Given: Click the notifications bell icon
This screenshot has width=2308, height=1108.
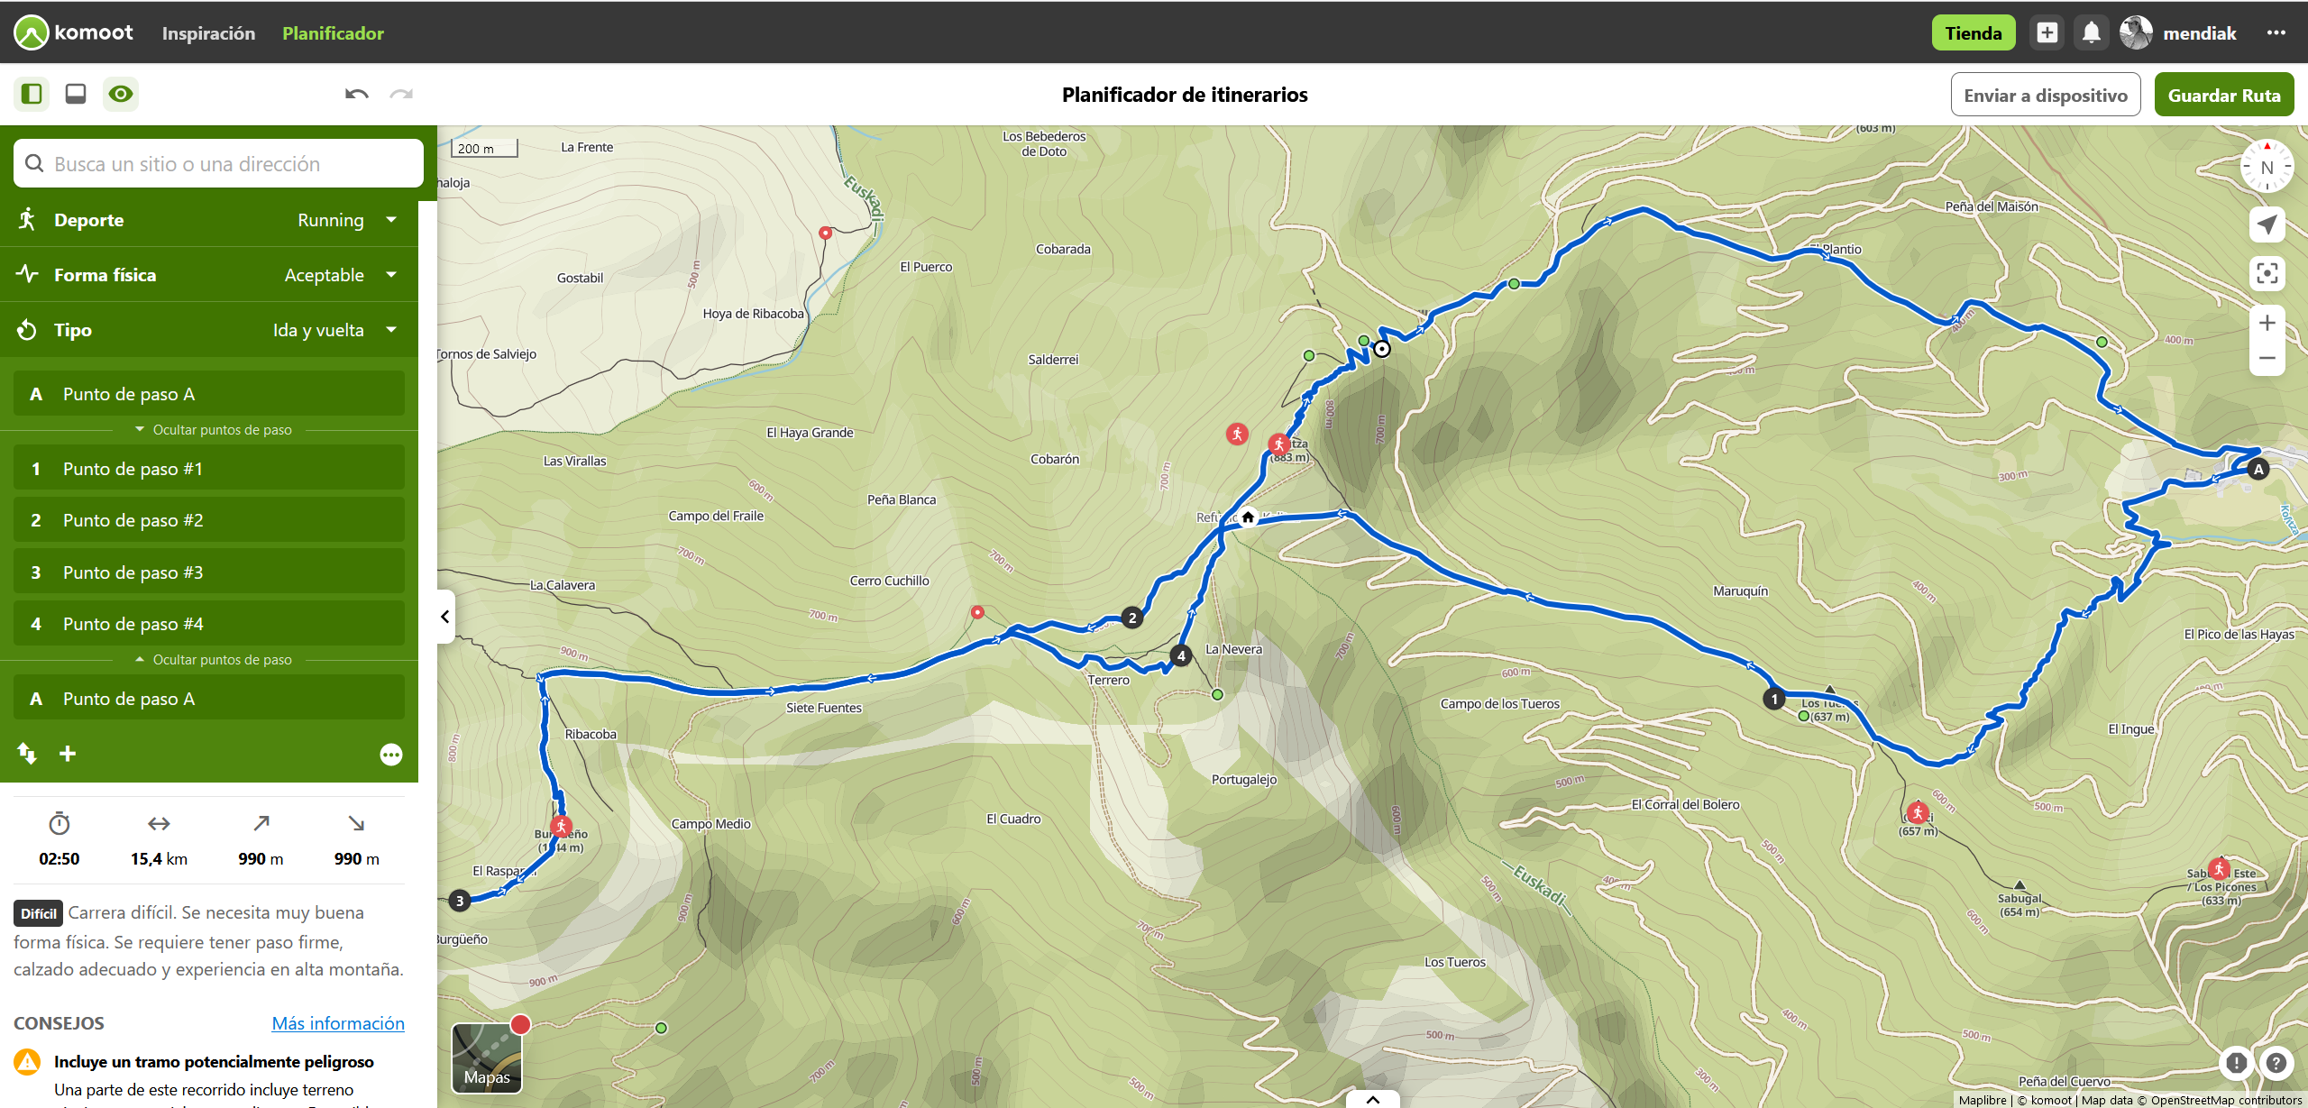Looking at the screenshot, I should 2092,33.
